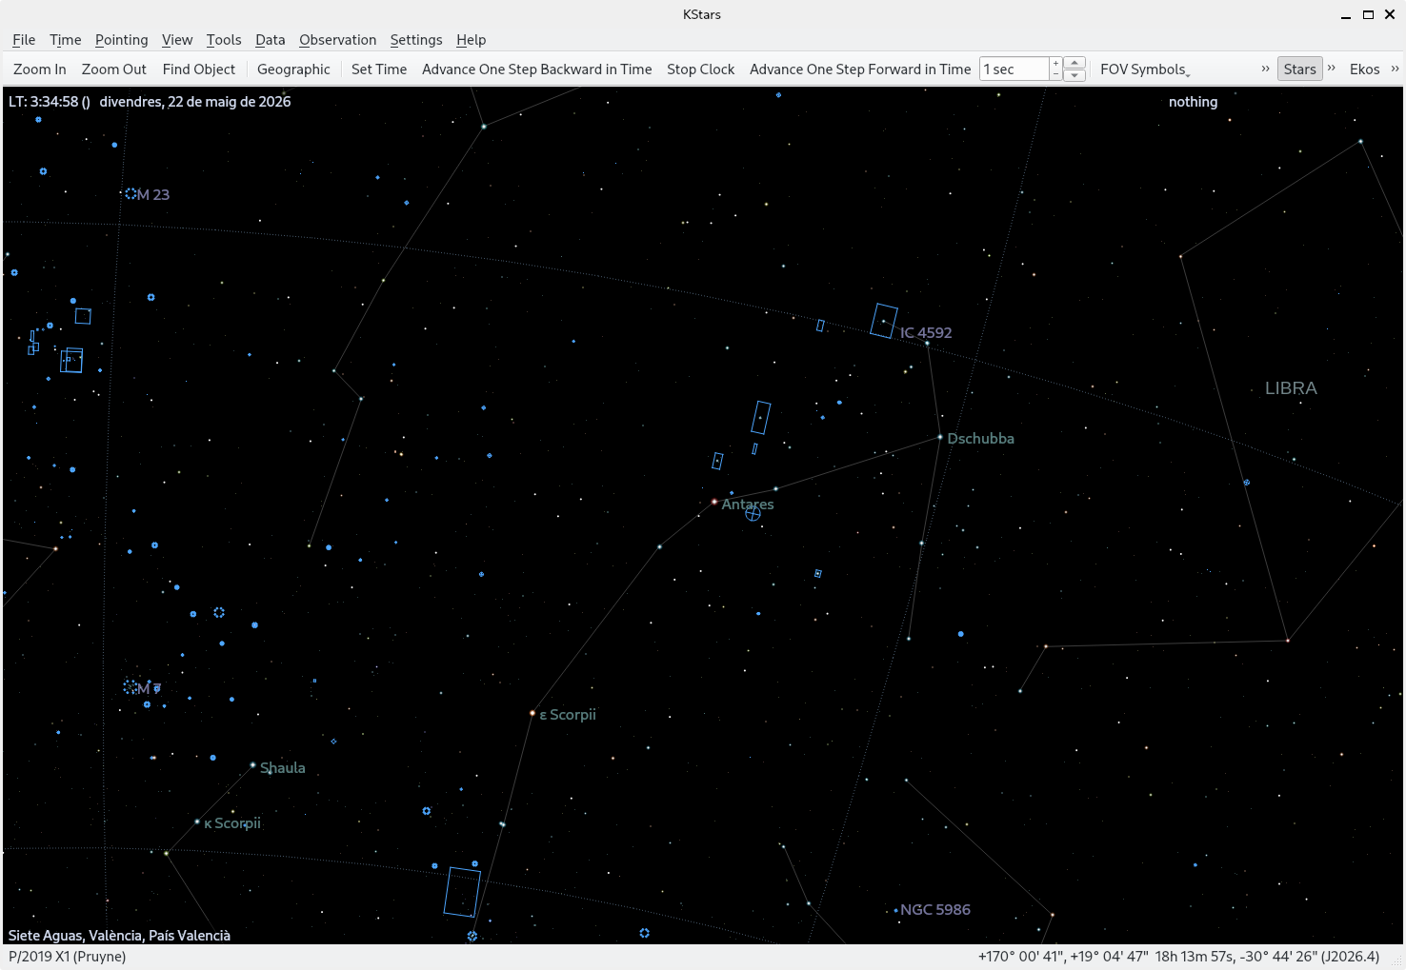Select the star ε Scorpii
The height and width of the screenshot is (970, 1406).
click(532, 713)
